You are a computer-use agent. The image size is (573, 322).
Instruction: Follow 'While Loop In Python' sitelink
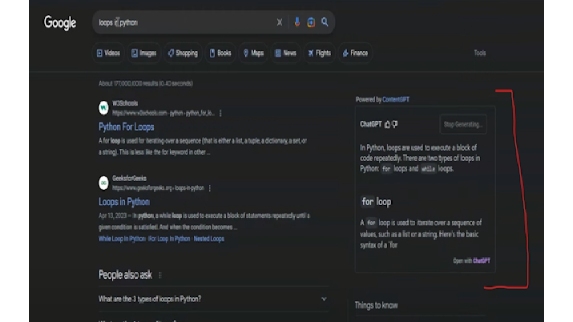[x=121, y=239]
